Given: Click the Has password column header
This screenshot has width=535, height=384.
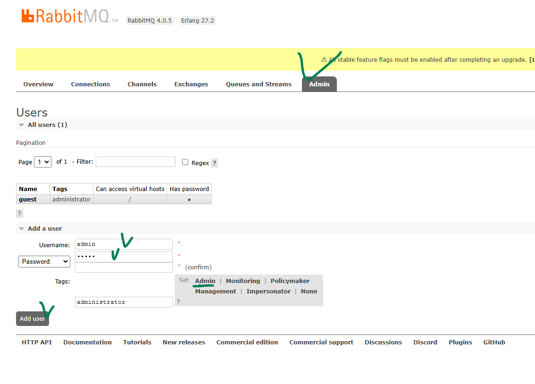Looking at the screenshot, I should (x=189, y=189).
